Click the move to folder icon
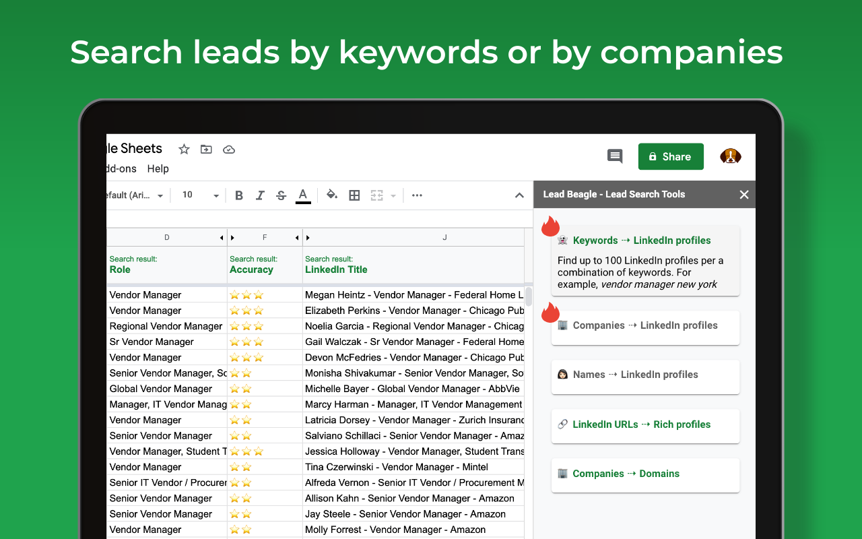 click(206, 150)
